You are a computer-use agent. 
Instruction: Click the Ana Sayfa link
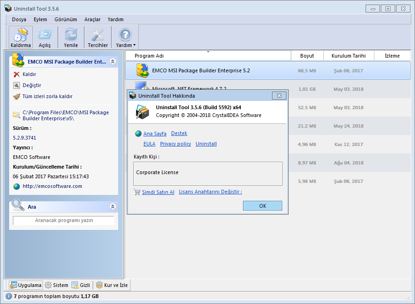(x=155, y=134)
